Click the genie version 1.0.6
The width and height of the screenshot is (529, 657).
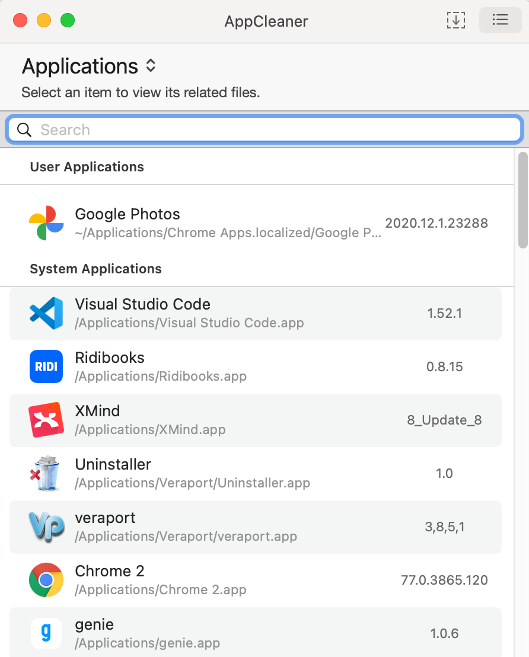coord(444,633)
